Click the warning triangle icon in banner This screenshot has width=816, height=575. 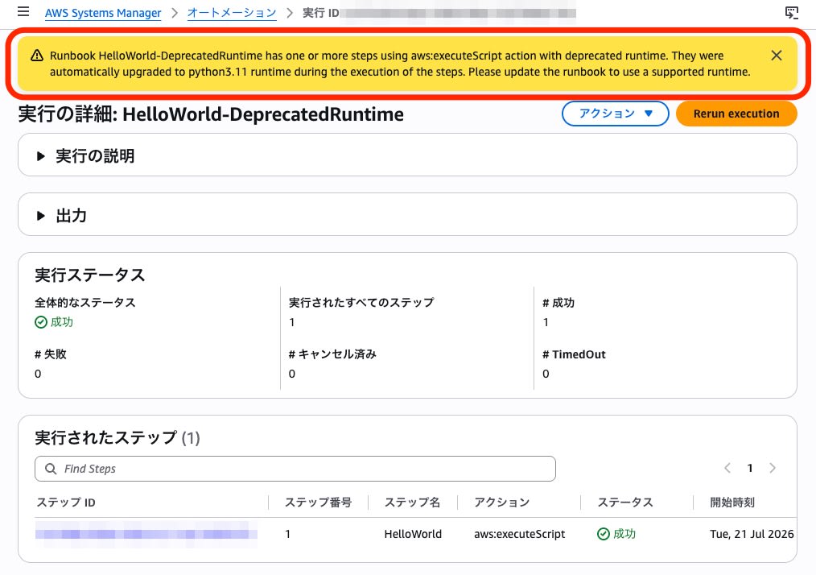37,56
